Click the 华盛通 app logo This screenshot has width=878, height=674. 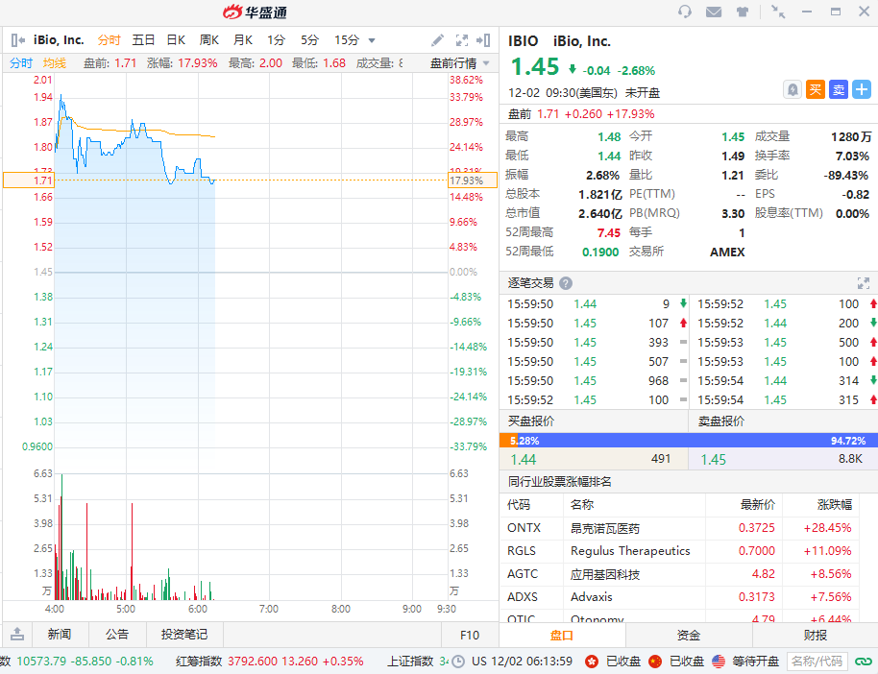point(255,12)
